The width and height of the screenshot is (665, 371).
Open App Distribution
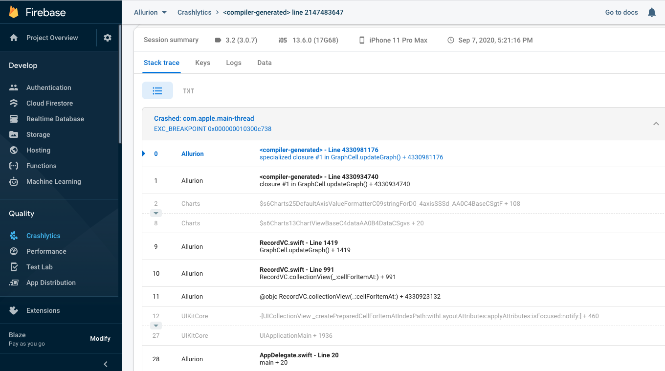[x=51, y=283]
